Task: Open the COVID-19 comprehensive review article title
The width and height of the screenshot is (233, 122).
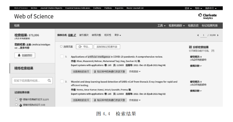Action: 117,57
